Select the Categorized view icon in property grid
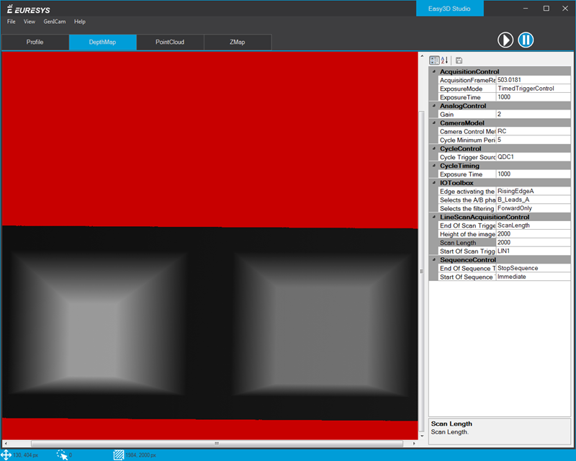576x461 pixels. coord(433,60)
